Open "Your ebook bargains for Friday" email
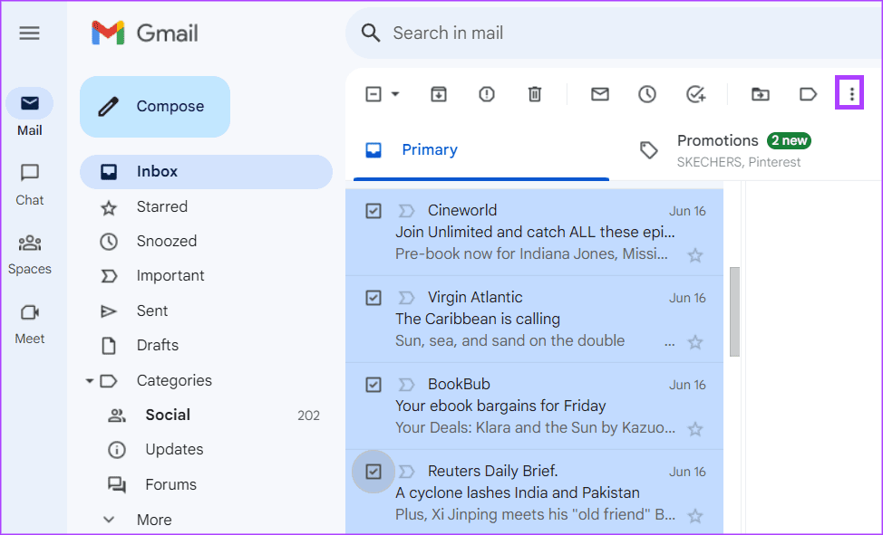The height and width of the screenshot is (535, 883). (500, 406)
